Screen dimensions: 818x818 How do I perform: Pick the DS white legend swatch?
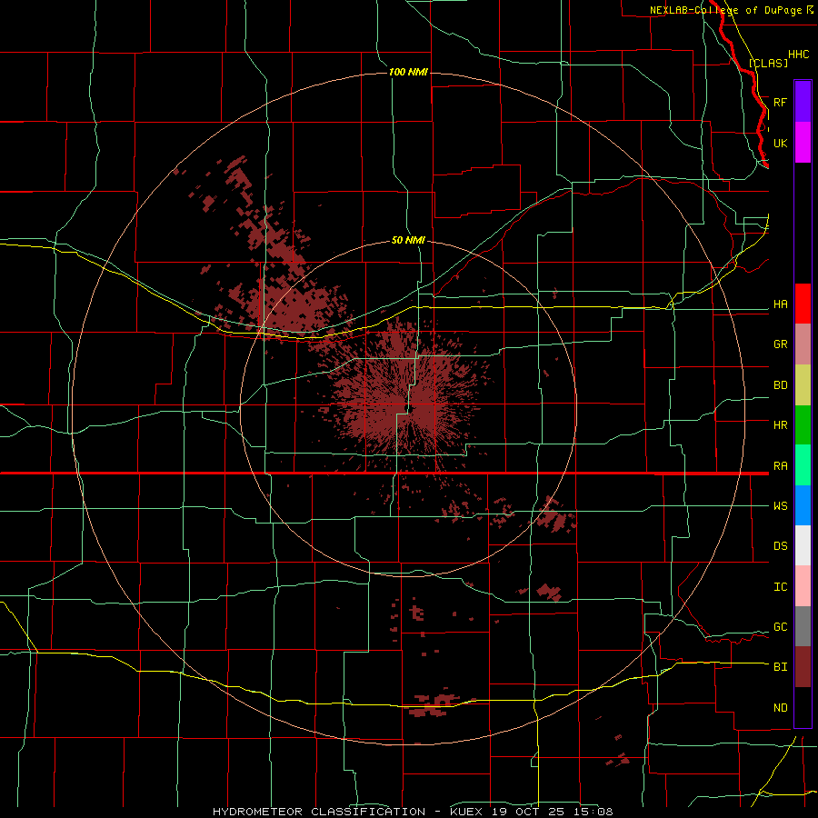[x=803, y=545]
